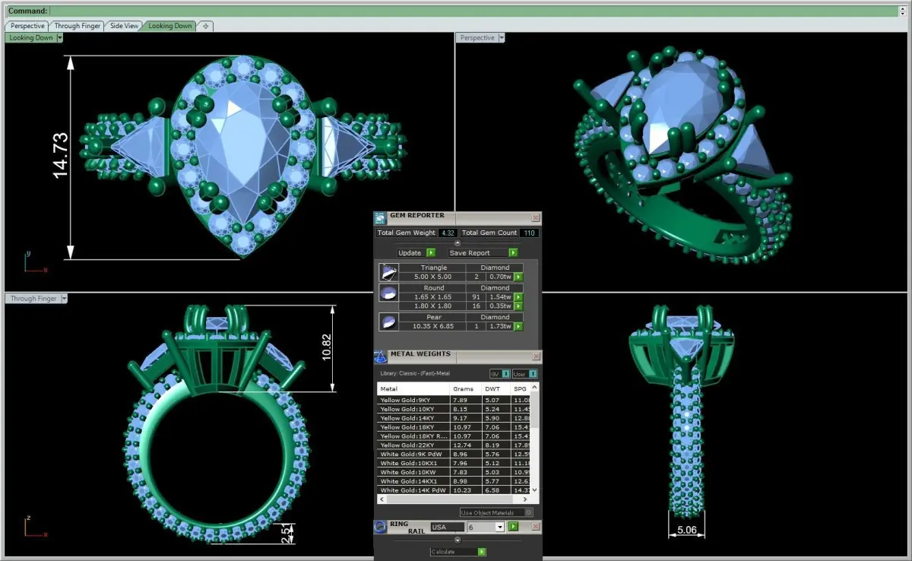This screenshot has height=561, width=912.
Task: Click scroll-right arrow of metal table
Action: [x=526, y=499]
